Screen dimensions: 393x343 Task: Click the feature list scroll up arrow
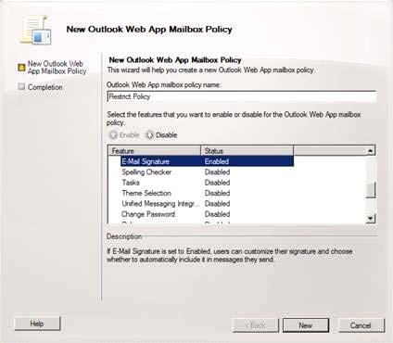point(371,150)
